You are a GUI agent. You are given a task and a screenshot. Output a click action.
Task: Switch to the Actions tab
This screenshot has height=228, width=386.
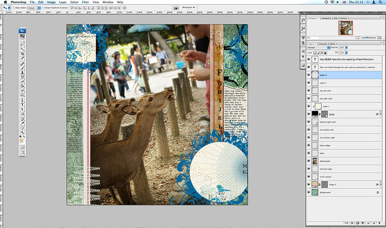(343, 18)
